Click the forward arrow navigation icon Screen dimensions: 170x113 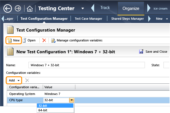pos(18,8)
